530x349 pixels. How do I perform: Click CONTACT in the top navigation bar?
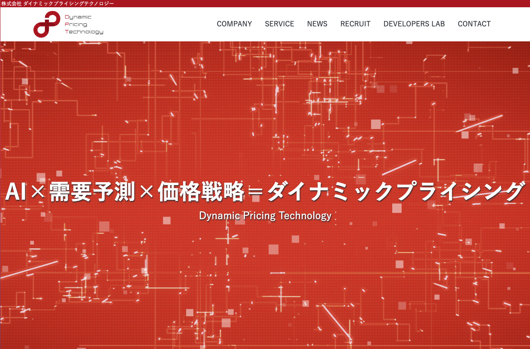point(474,24)
